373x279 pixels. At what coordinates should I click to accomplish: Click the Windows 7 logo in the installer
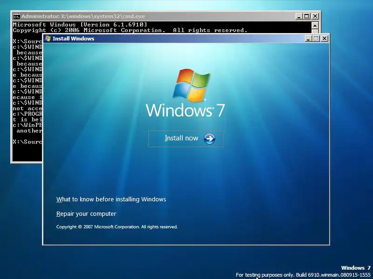click(185, 93)
